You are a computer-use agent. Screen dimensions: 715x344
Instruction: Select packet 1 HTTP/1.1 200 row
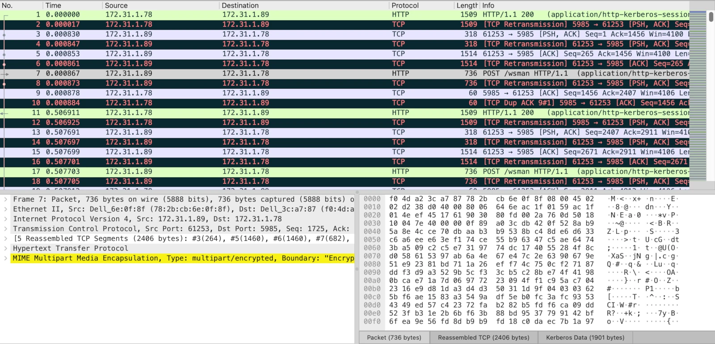coord(345,15)
